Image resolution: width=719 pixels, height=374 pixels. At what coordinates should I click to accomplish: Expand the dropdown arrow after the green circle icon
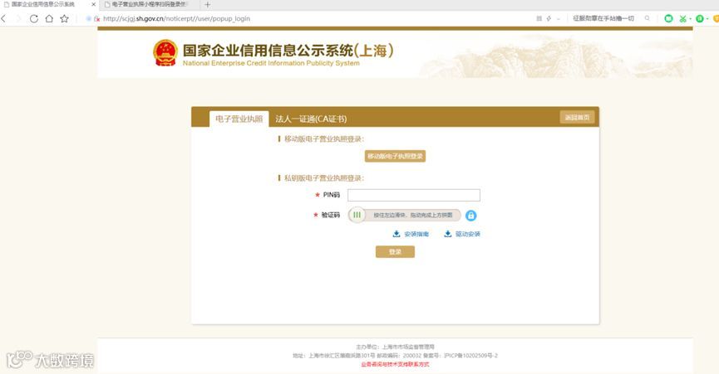[x=707, y=19]
